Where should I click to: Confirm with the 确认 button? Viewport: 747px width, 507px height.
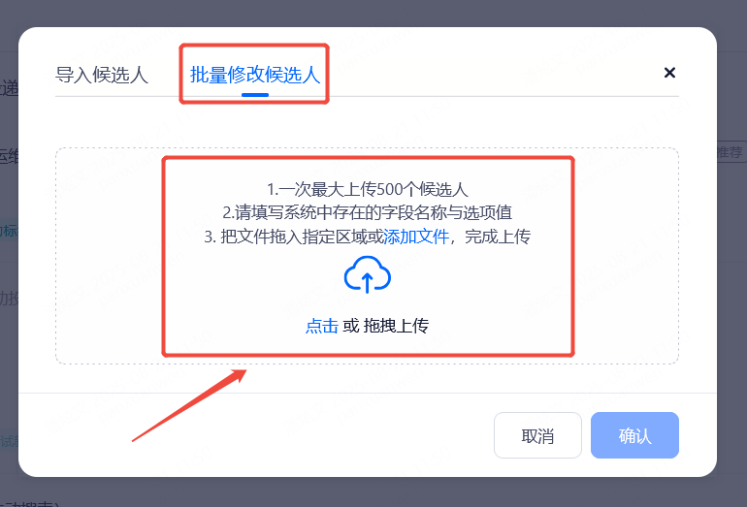point(634,435)
